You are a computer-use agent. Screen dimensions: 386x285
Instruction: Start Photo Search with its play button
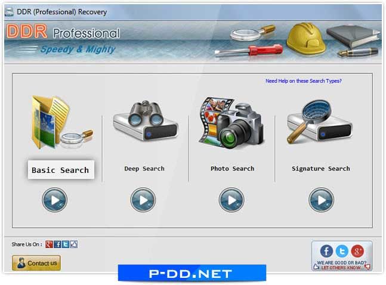231,200
